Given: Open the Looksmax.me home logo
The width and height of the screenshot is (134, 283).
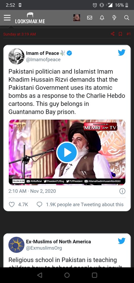Looking at the screenshot, I should tap(30, 18).
